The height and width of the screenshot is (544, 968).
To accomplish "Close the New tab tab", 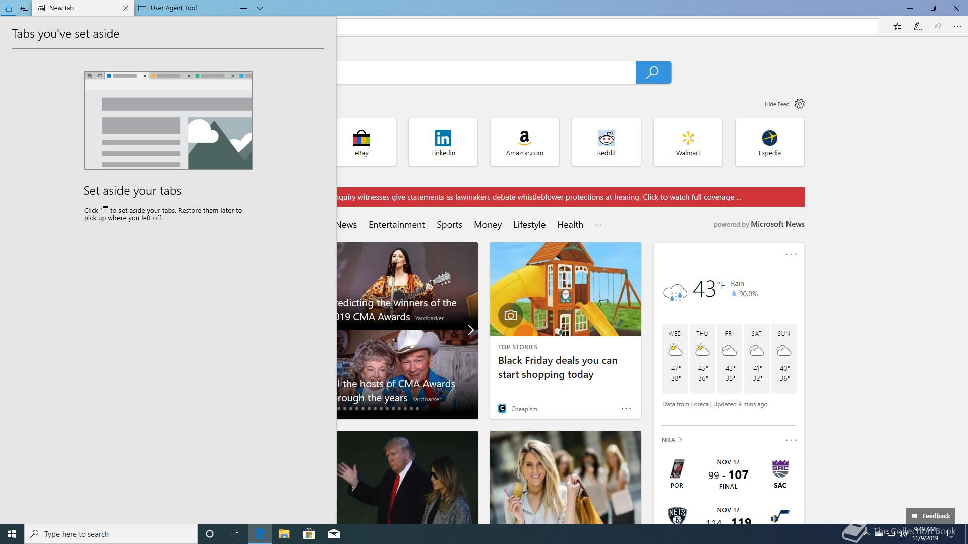I will (126, 8).
